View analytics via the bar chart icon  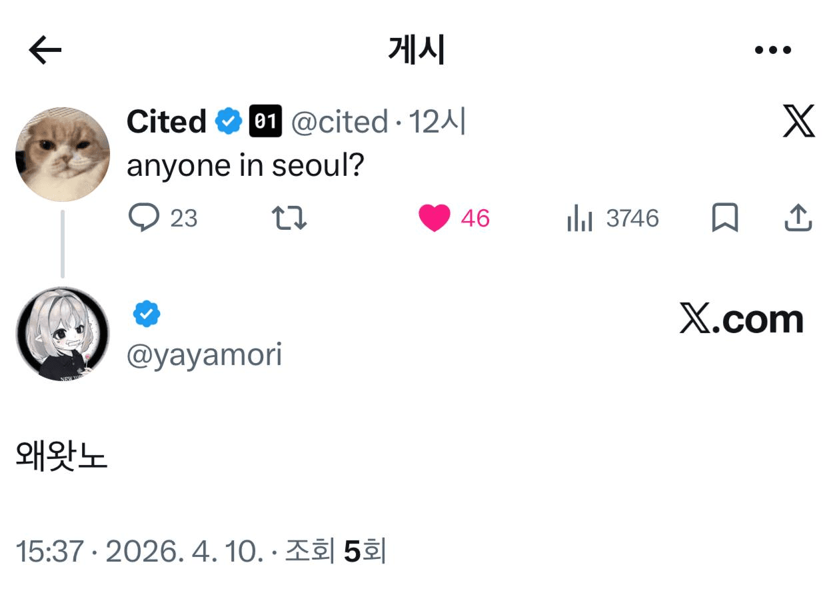pos(579,218)
